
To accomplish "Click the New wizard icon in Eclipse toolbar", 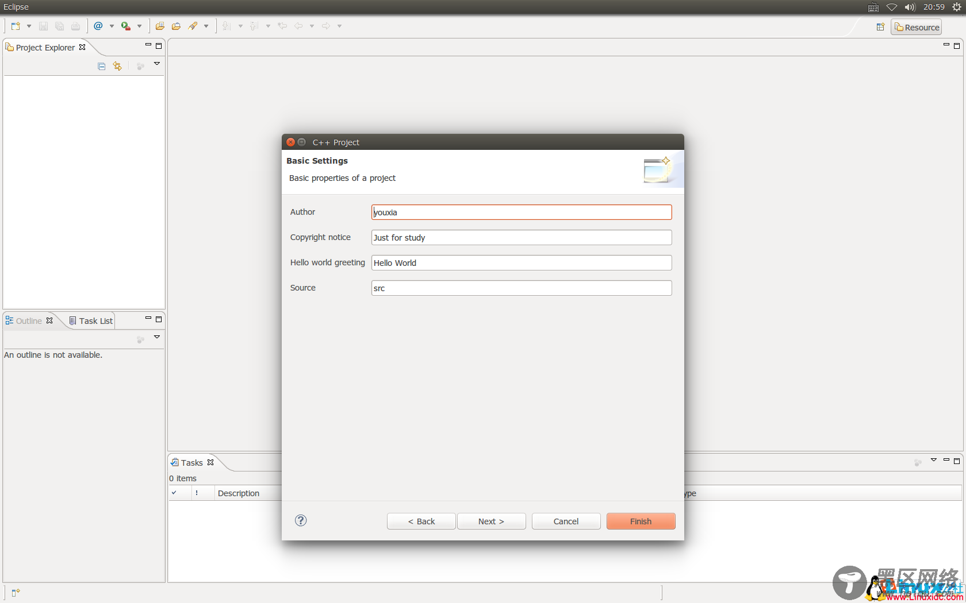I will [16, 26].
